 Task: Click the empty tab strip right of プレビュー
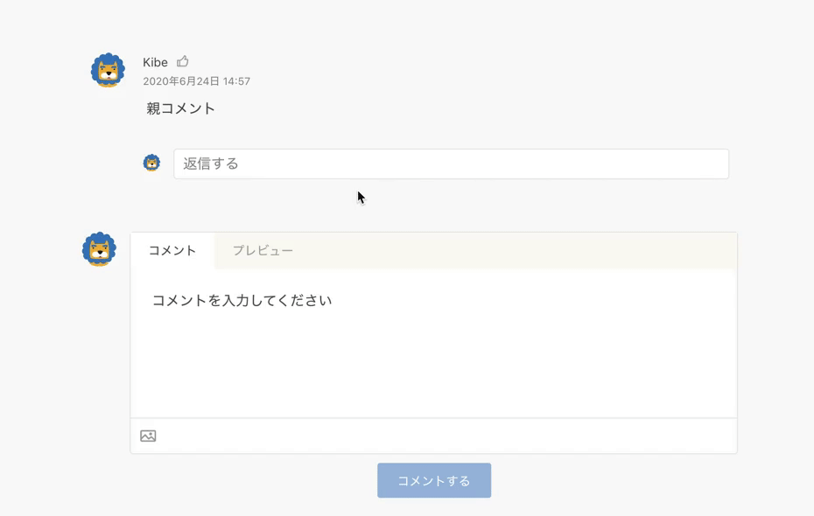tap(525, 251)
